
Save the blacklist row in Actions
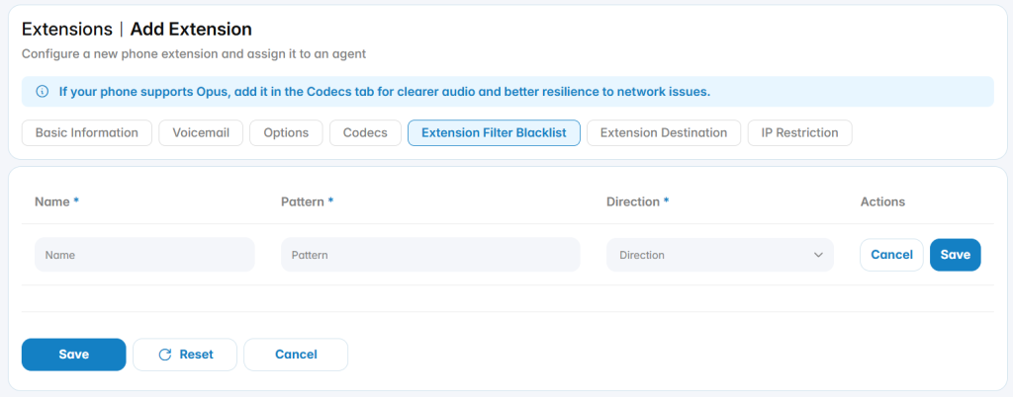point(955,255)
